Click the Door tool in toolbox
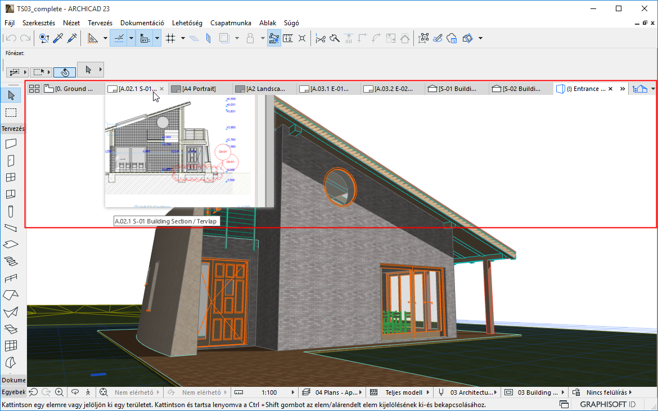 tap(11, 161)
